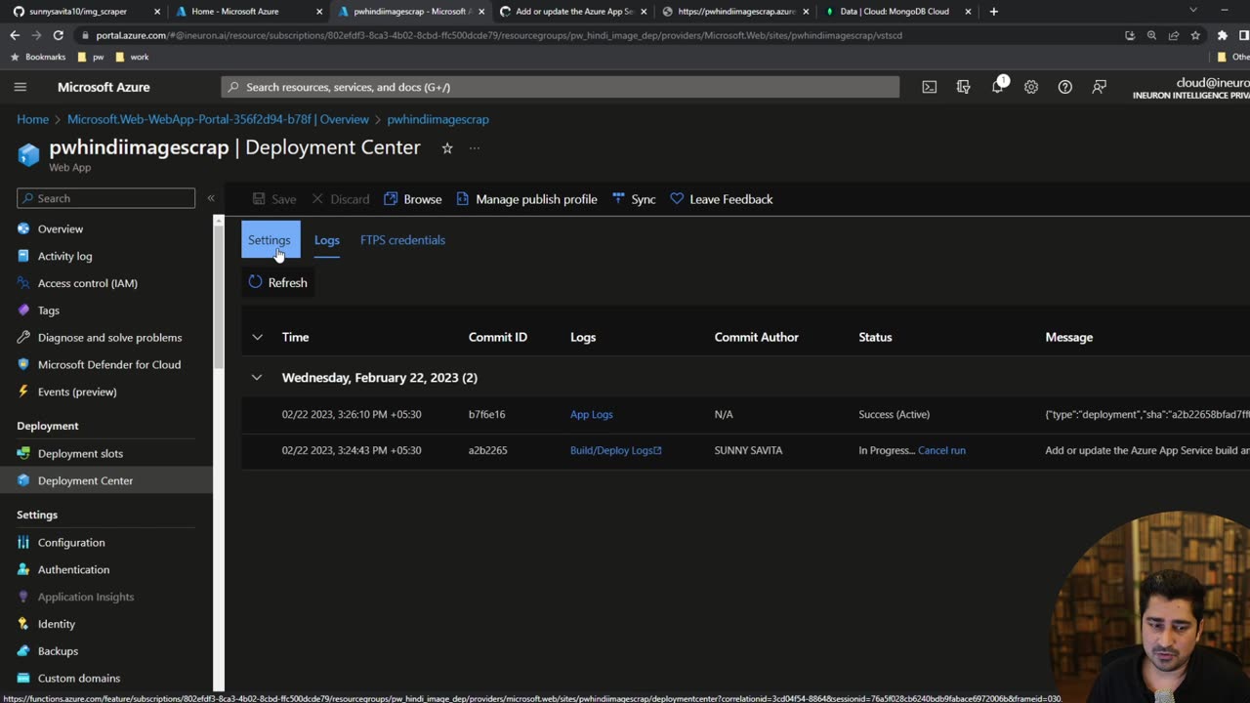
Task: Click the Custom domains icon
Action: click(x=23, y=678)
